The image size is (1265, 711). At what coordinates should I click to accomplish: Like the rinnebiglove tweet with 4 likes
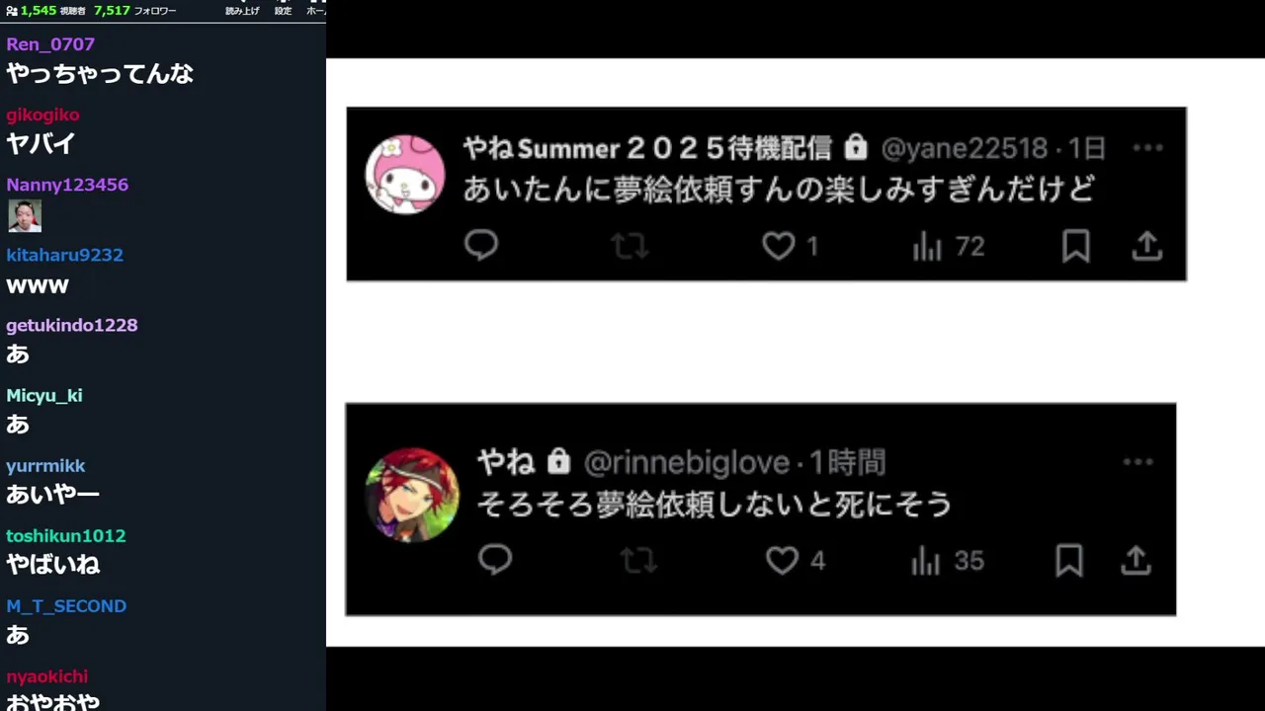click(782, 561)
